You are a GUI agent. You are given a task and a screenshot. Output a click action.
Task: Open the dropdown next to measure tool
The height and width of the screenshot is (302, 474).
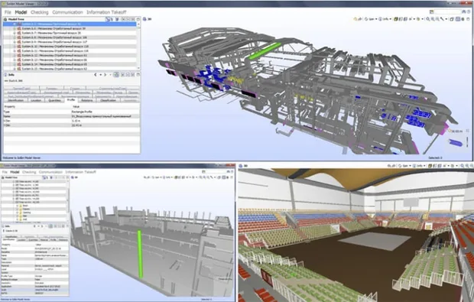[x=446, y=19]
